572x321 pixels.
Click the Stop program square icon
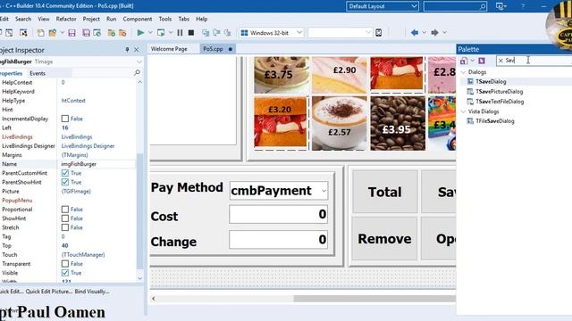click(190, 33)
